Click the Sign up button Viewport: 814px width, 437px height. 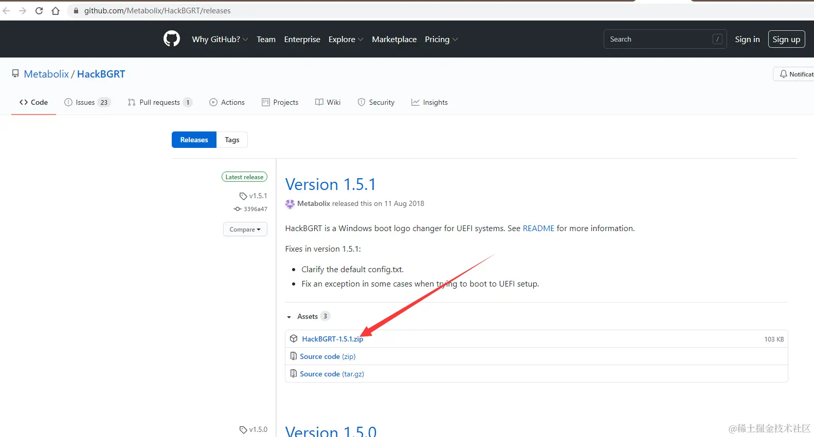(x=786, y=39)
